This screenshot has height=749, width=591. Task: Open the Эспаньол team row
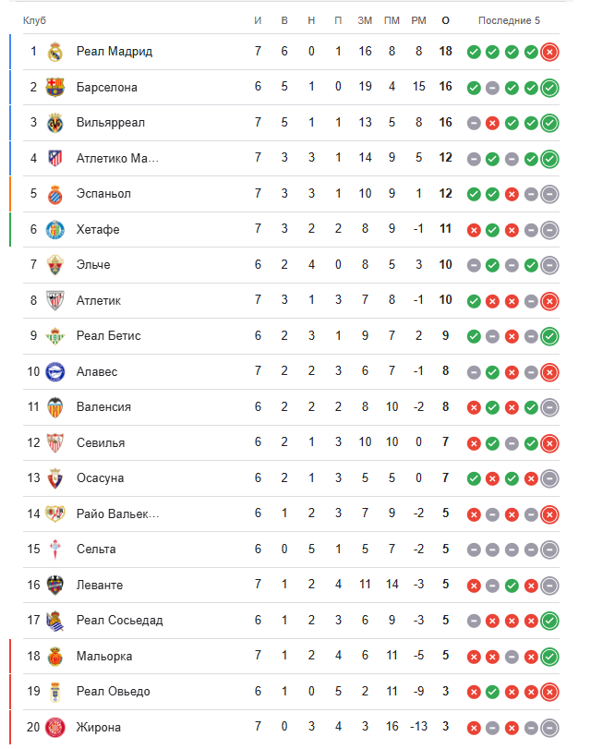tap(103, 194)
